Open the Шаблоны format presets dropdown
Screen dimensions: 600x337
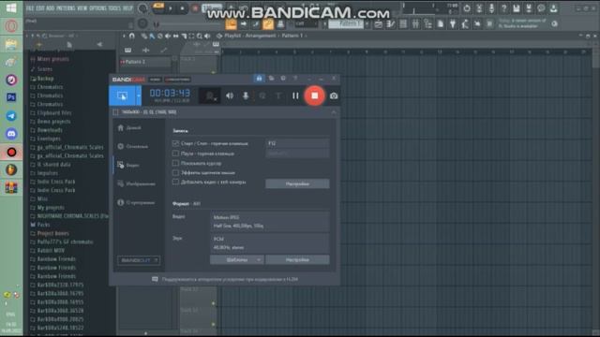(x=237, y=260)
